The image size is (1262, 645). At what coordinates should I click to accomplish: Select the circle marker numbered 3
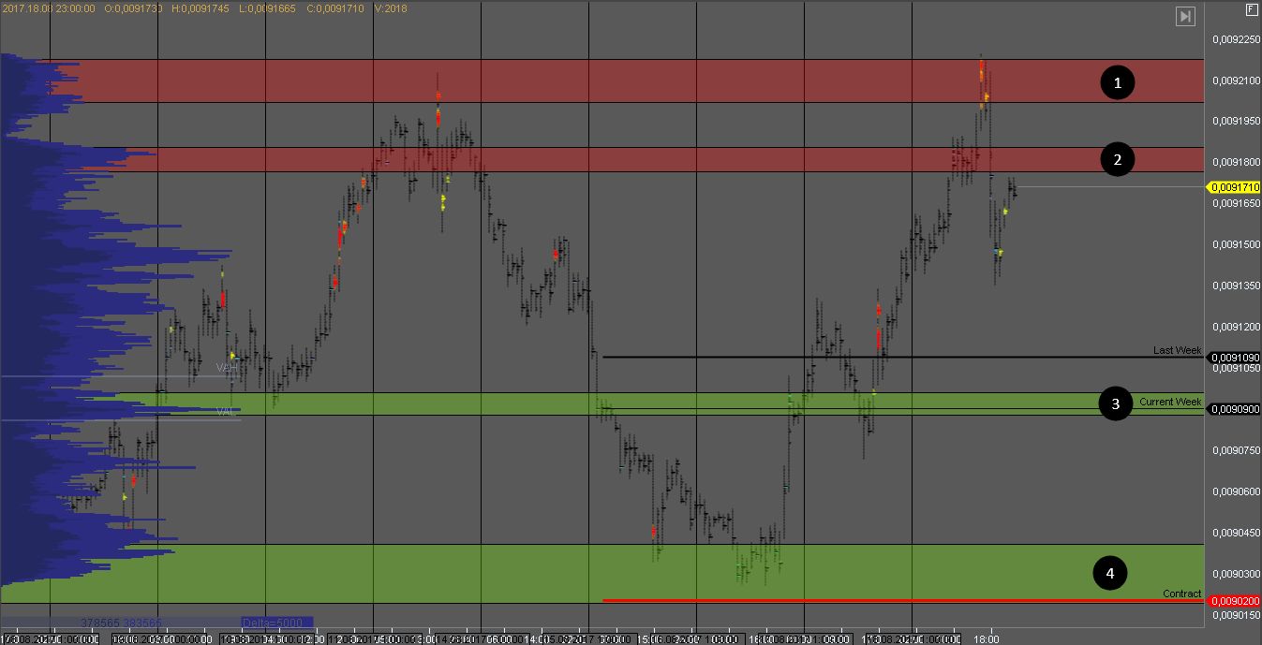pyautogui.click(x=1115, y=404)
